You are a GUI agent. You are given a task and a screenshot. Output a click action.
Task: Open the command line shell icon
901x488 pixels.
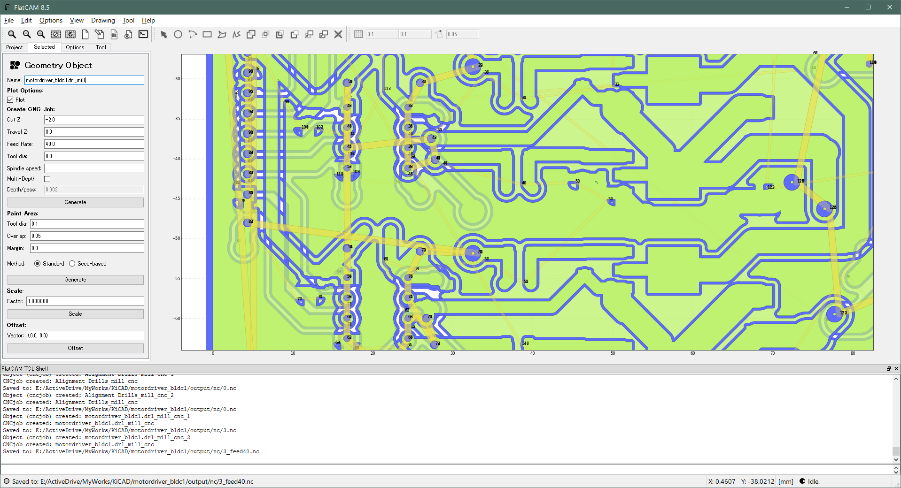pyautogui.click(x=143, y=34)
